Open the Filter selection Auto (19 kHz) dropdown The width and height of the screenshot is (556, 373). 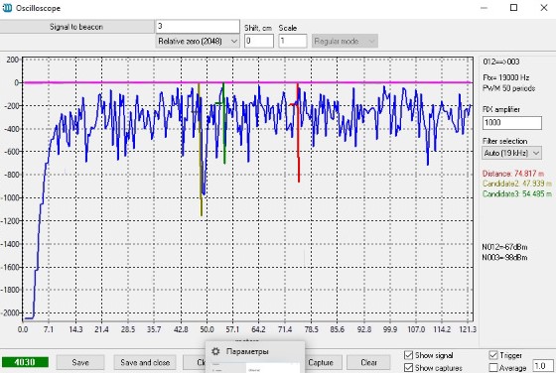point(512,153)
